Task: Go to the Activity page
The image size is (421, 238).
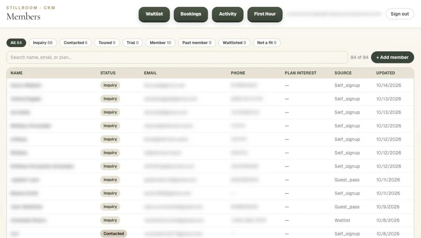Action: click(228, 14)
